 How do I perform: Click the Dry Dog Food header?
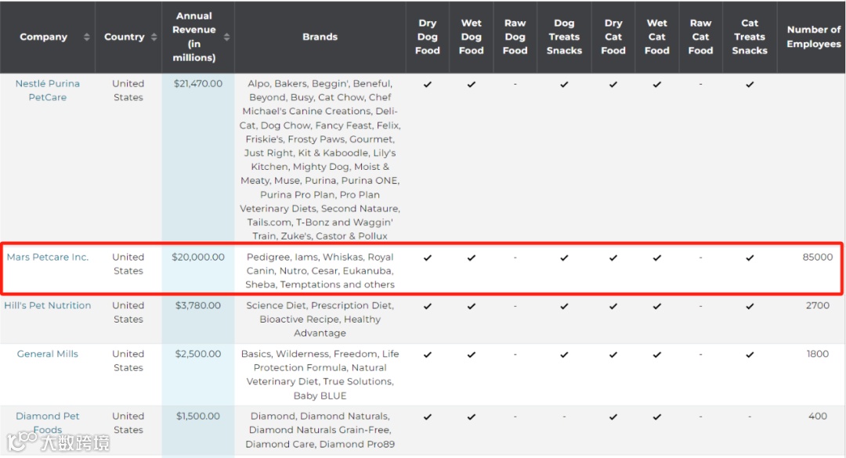[428, 37]
